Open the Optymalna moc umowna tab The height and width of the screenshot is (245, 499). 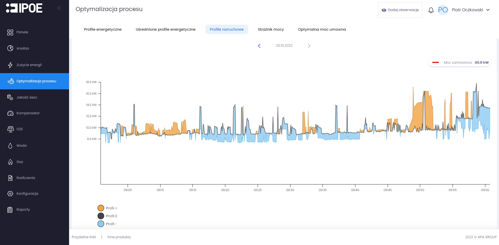(322, 29)
